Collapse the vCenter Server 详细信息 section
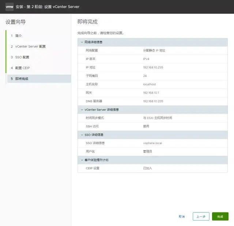 point(152,110)
